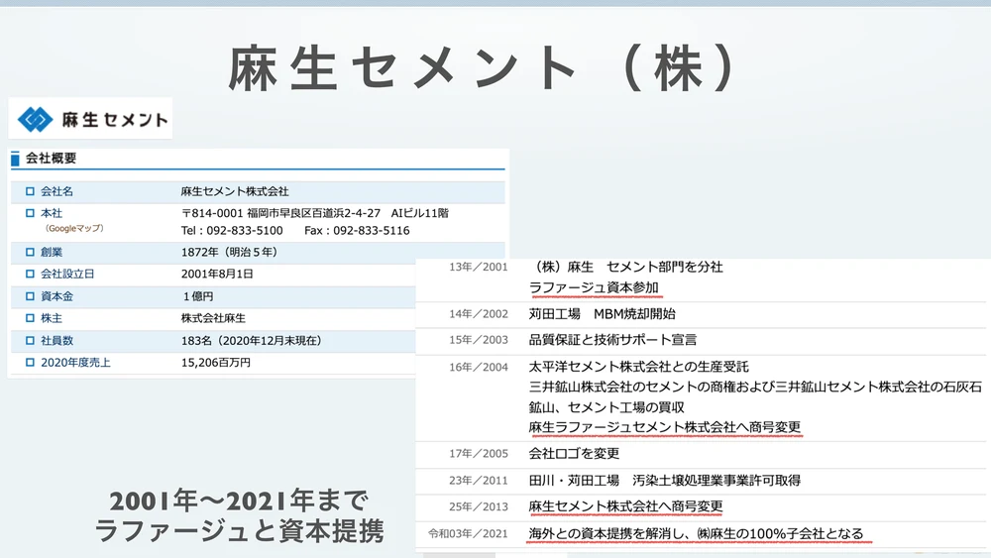Click the 2020年度売上 row label
The width and height of the screenshot is (991, 558).
76,363
